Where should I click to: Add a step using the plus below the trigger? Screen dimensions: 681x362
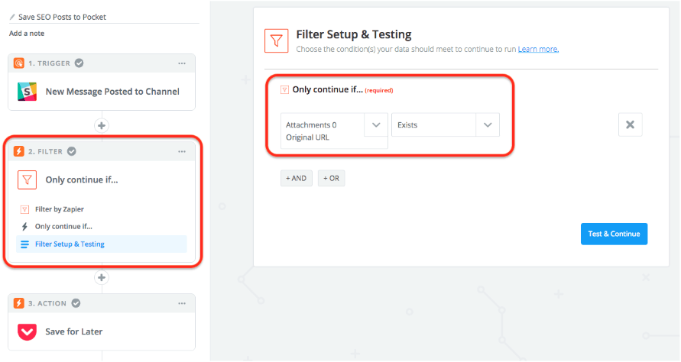[x=102, y=124]
